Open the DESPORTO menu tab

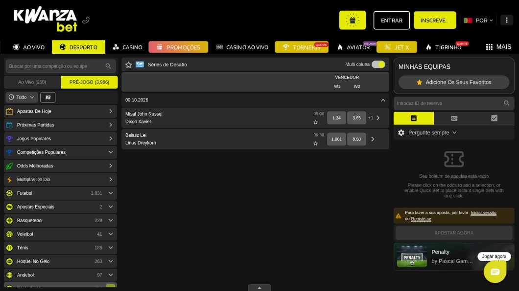(x=78, y=47)
